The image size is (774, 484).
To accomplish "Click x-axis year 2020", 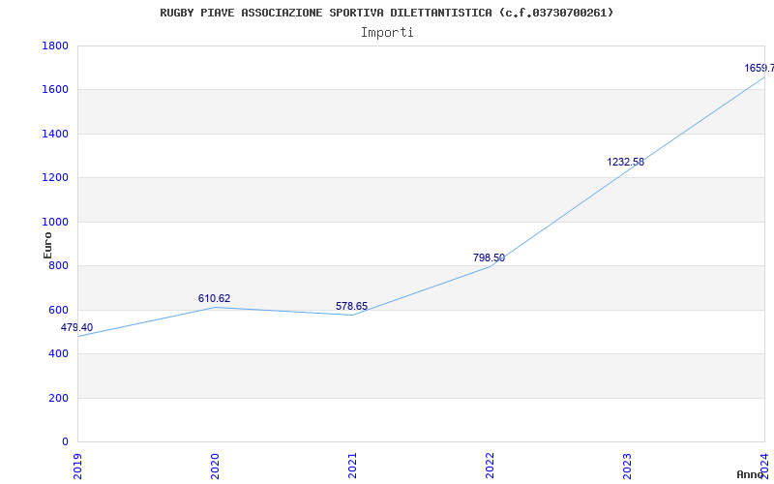I will point(215,467).
